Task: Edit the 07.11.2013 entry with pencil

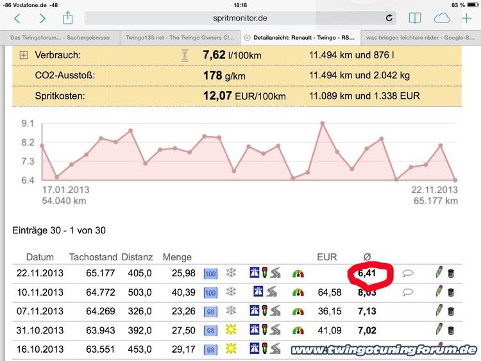Action: pyautogui.click(x=439, y=310)
